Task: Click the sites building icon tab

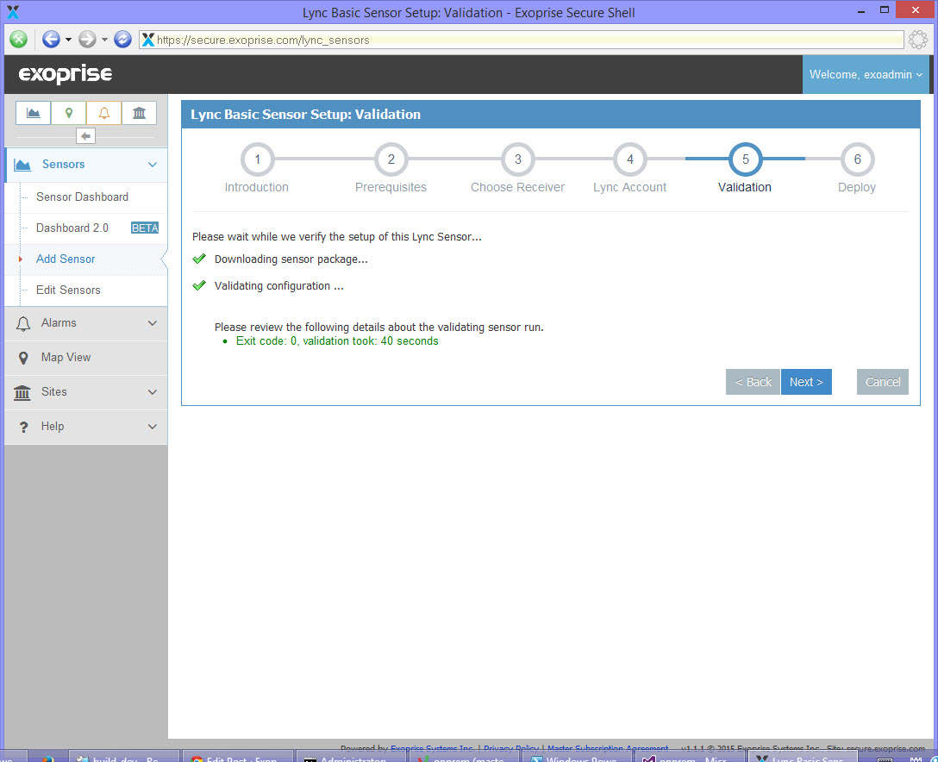Action: coord(140,112)
